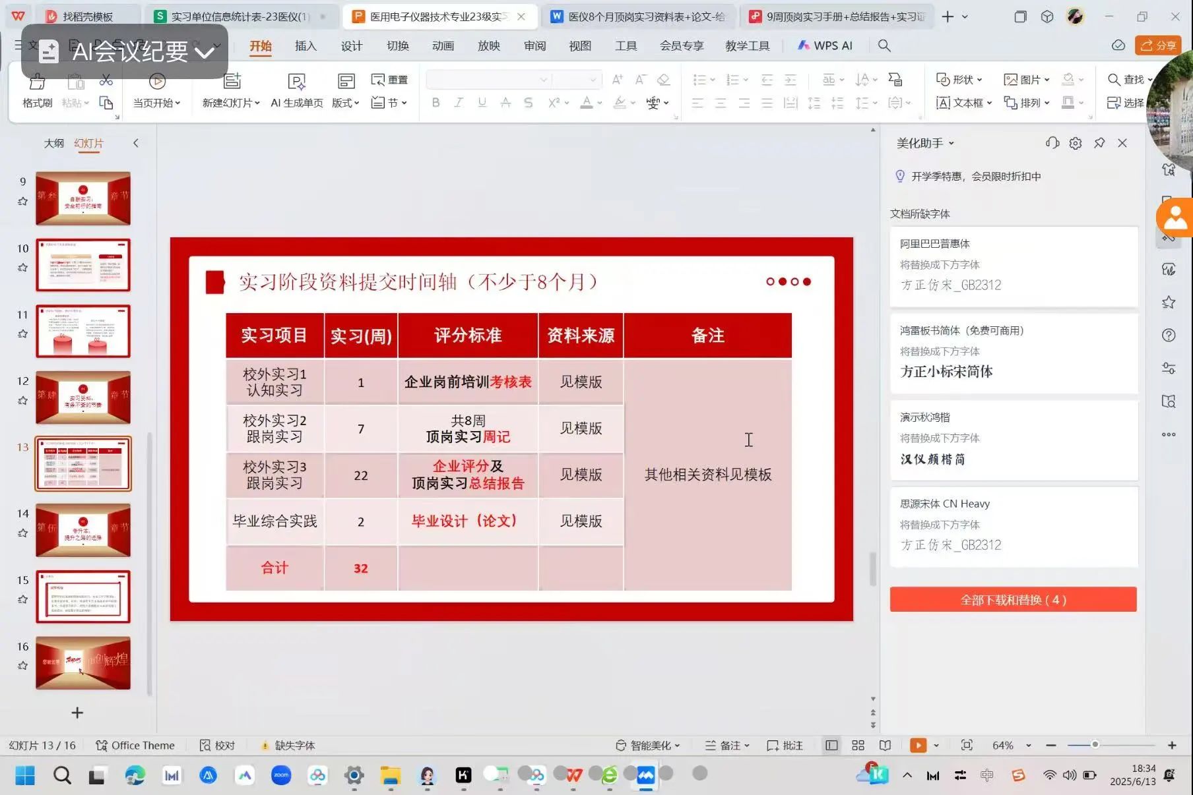
Task: Open the 64% zoom level dropdown
Action: 1028,746
